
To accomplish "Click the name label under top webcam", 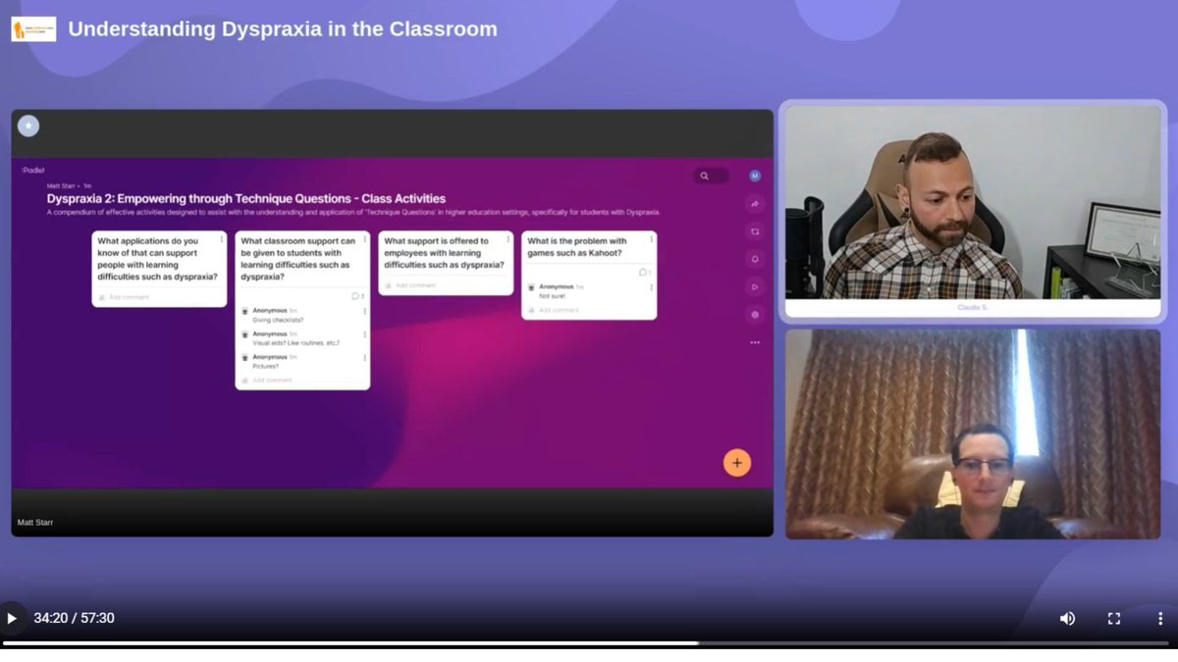I will coord(973,308).
